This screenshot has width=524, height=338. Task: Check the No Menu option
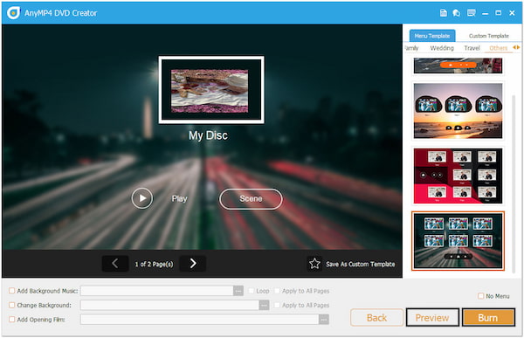tap(480, 296)
